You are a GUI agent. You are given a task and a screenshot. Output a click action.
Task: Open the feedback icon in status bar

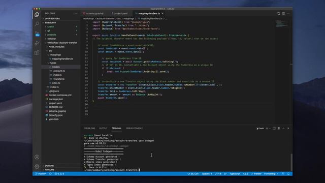pyautogui.click(x=283, y=174)
